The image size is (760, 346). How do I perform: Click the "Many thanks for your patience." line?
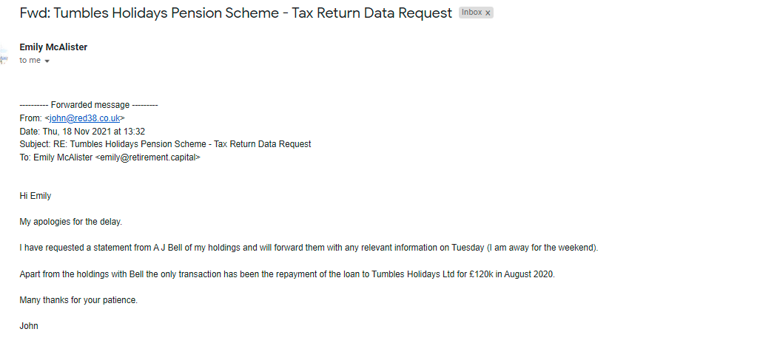(x=78, y=300)
